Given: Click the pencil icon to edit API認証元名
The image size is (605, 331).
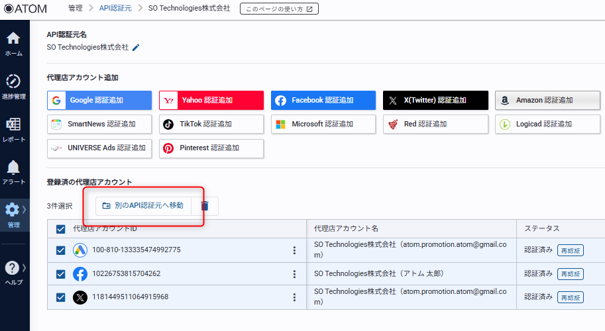Looking at the screenshot, I should [137, 48].
